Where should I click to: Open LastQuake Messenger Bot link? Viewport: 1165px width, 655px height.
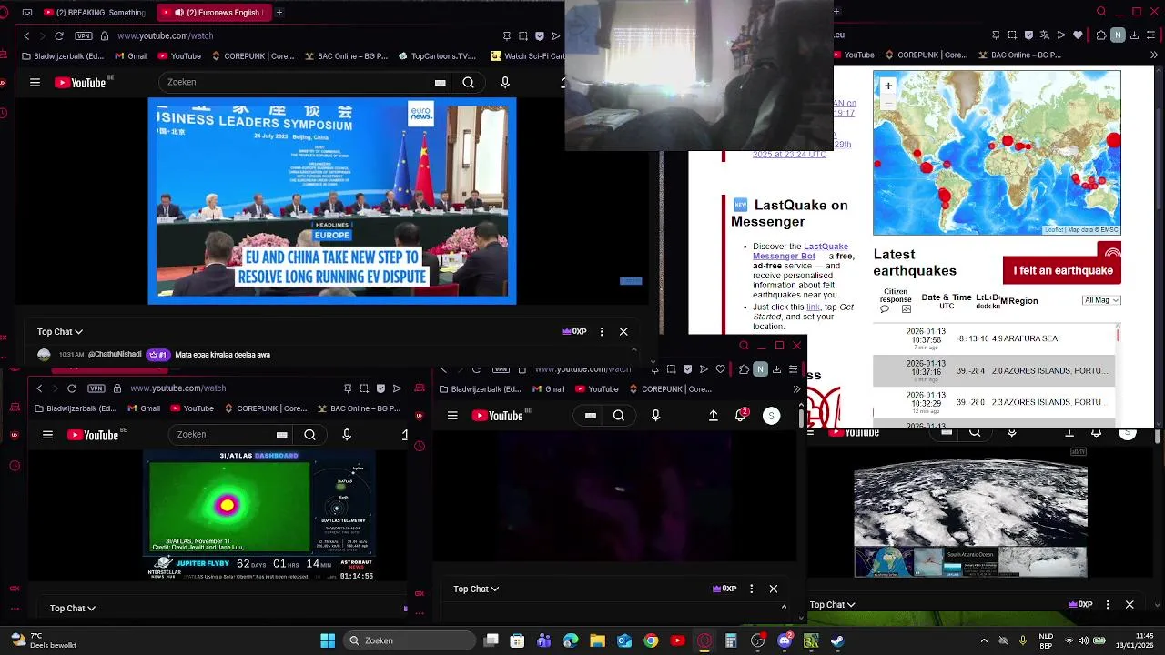click(801, 251)
